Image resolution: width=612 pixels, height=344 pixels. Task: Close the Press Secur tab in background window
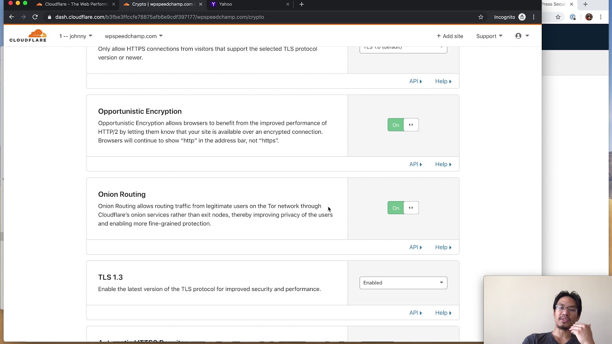(571, 4)
